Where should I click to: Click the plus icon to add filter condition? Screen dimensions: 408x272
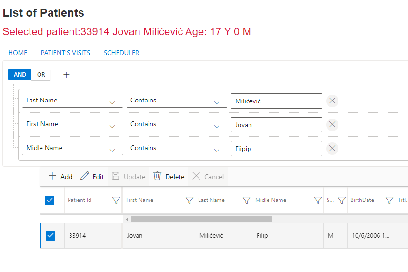[x=66, y=75]
